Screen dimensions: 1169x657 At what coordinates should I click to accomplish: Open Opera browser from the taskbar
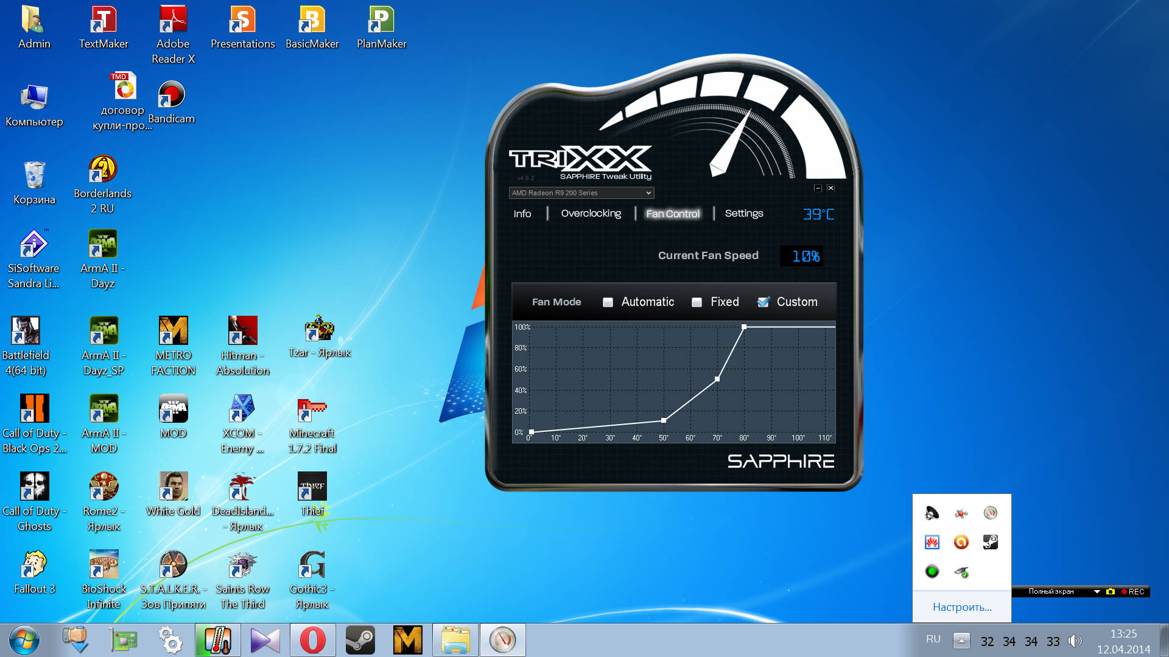(x=312, y=640)
